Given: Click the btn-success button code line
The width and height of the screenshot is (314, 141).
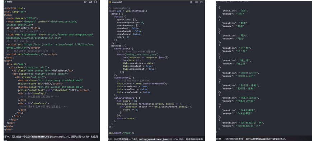Looking at the screenshot, I should [x=53, y=88].
